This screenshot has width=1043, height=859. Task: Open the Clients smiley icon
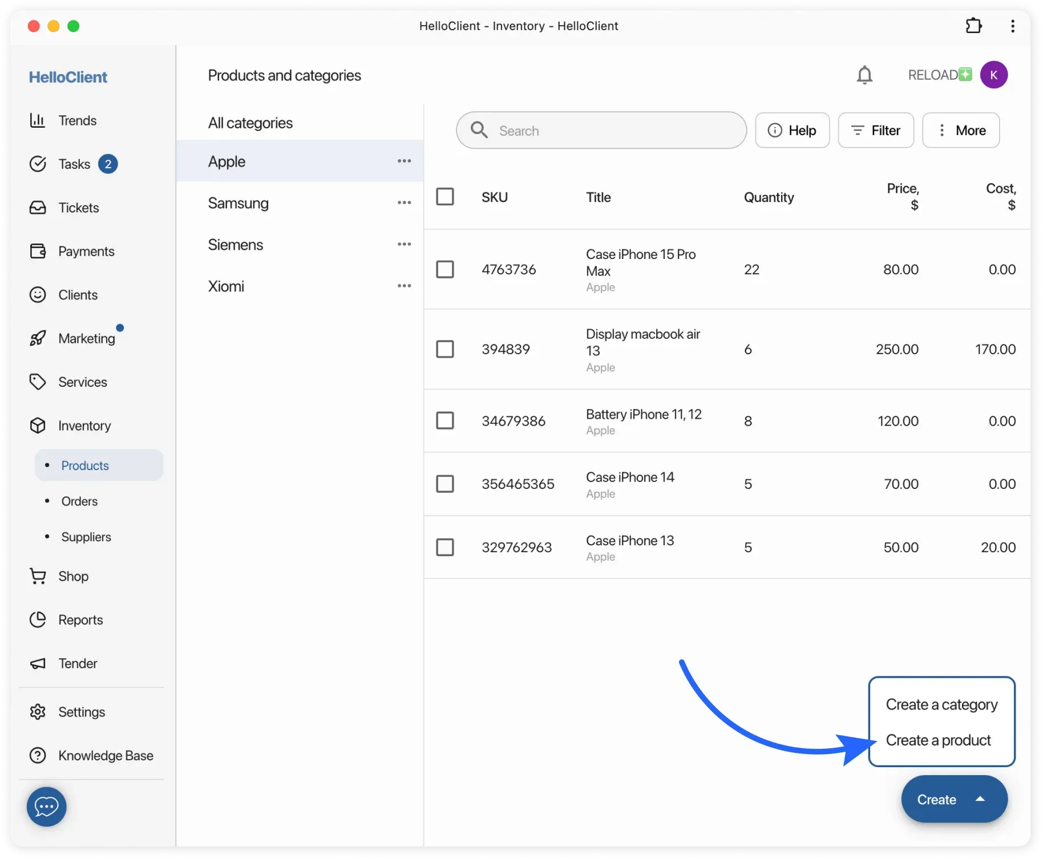click(x=37, y=294)
